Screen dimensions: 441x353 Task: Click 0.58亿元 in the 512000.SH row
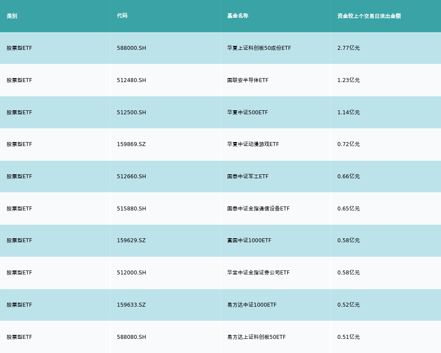tap(348, 273)
